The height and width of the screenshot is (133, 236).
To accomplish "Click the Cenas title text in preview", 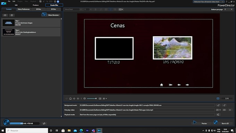I will 118,25.
